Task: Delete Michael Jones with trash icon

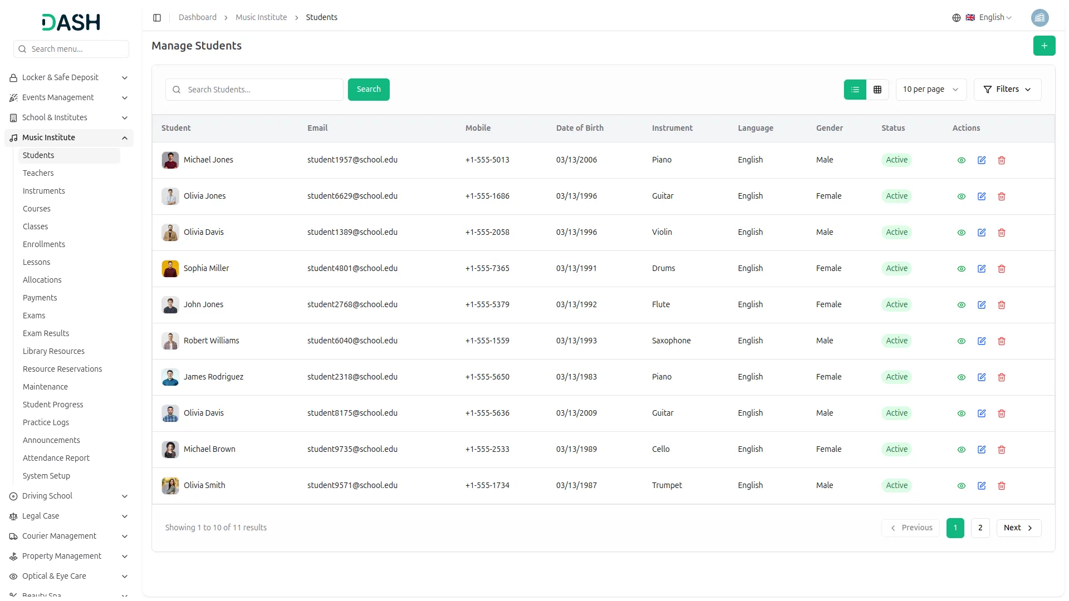Action: point(1001,160)
